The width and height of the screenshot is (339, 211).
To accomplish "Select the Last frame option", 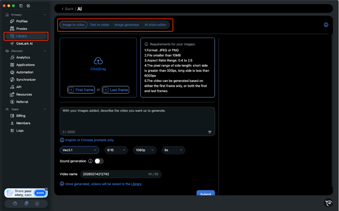I will point(115,90).
